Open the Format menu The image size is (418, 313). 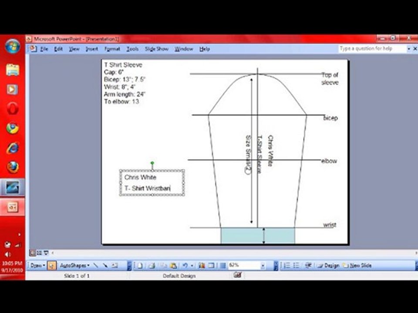coord(112,49)
